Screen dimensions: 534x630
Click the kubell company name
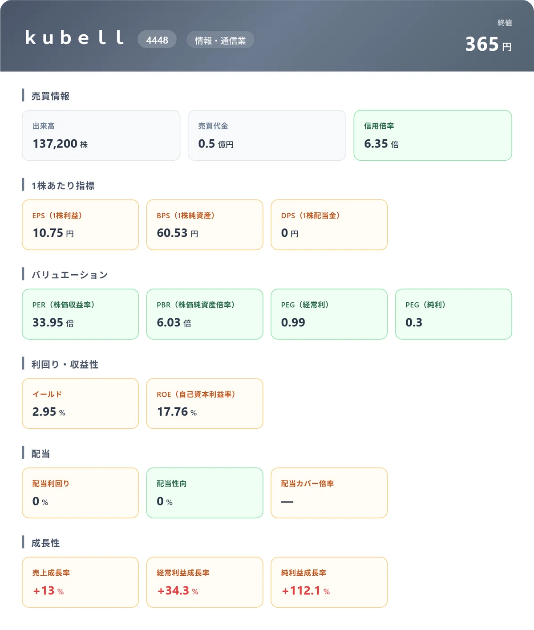[75, 38]
